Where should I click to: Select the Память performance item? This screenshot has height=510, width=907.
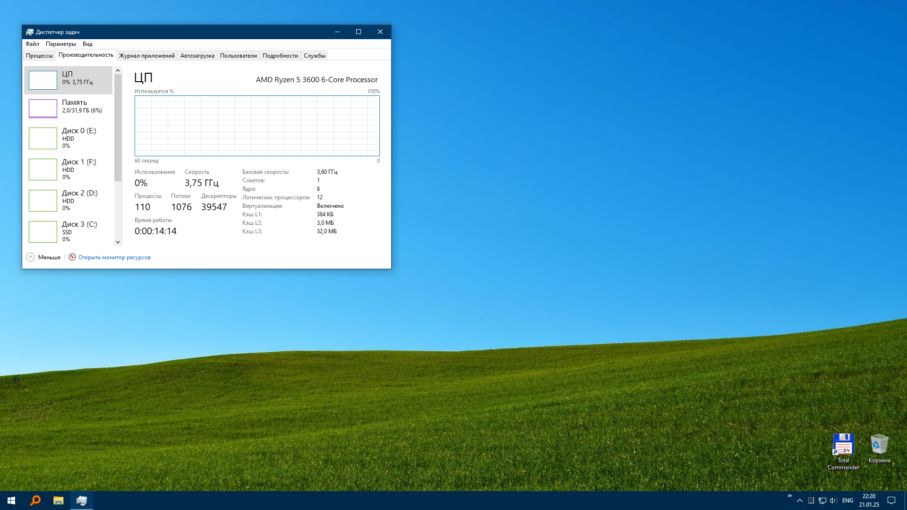[68, 109]
